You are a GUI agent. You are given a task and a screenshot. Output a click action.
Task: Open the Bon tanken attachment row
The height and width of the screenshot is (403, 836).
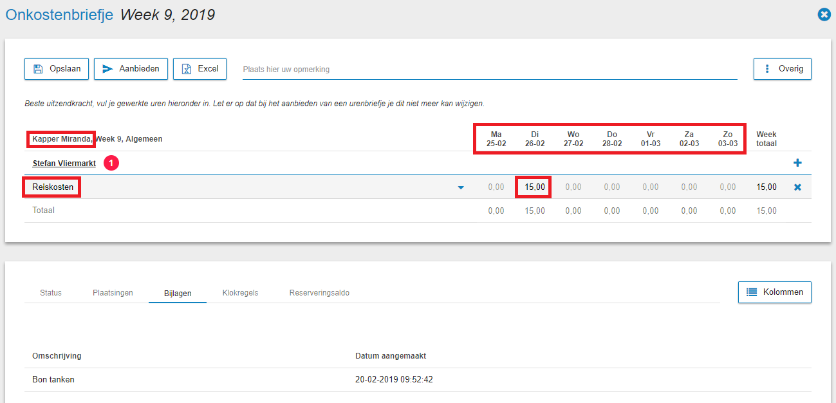tap(53, 380)
